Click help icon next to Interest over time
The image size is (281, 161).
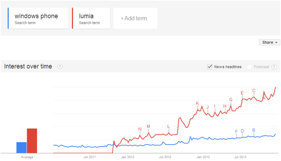pos(60,67)
